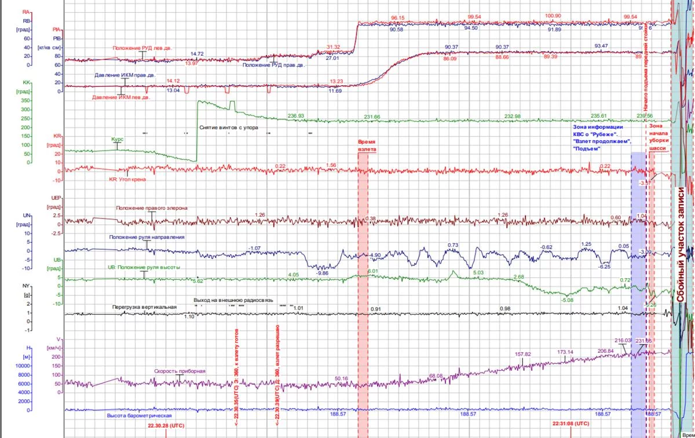695x438 pixels.
Task: Click the 173.14 airspeed value
Action: tap(565, 352)
